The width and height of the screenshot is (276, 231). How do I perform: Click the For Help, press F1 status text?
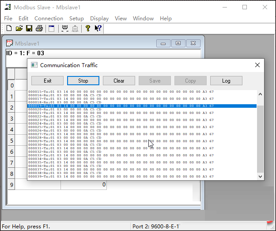(x=26, y=226)
